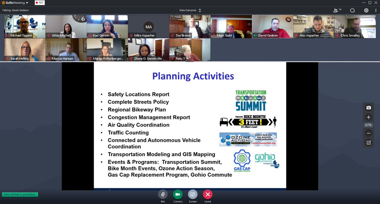Click the Ozone Action banner on the slide

point(248,139)
